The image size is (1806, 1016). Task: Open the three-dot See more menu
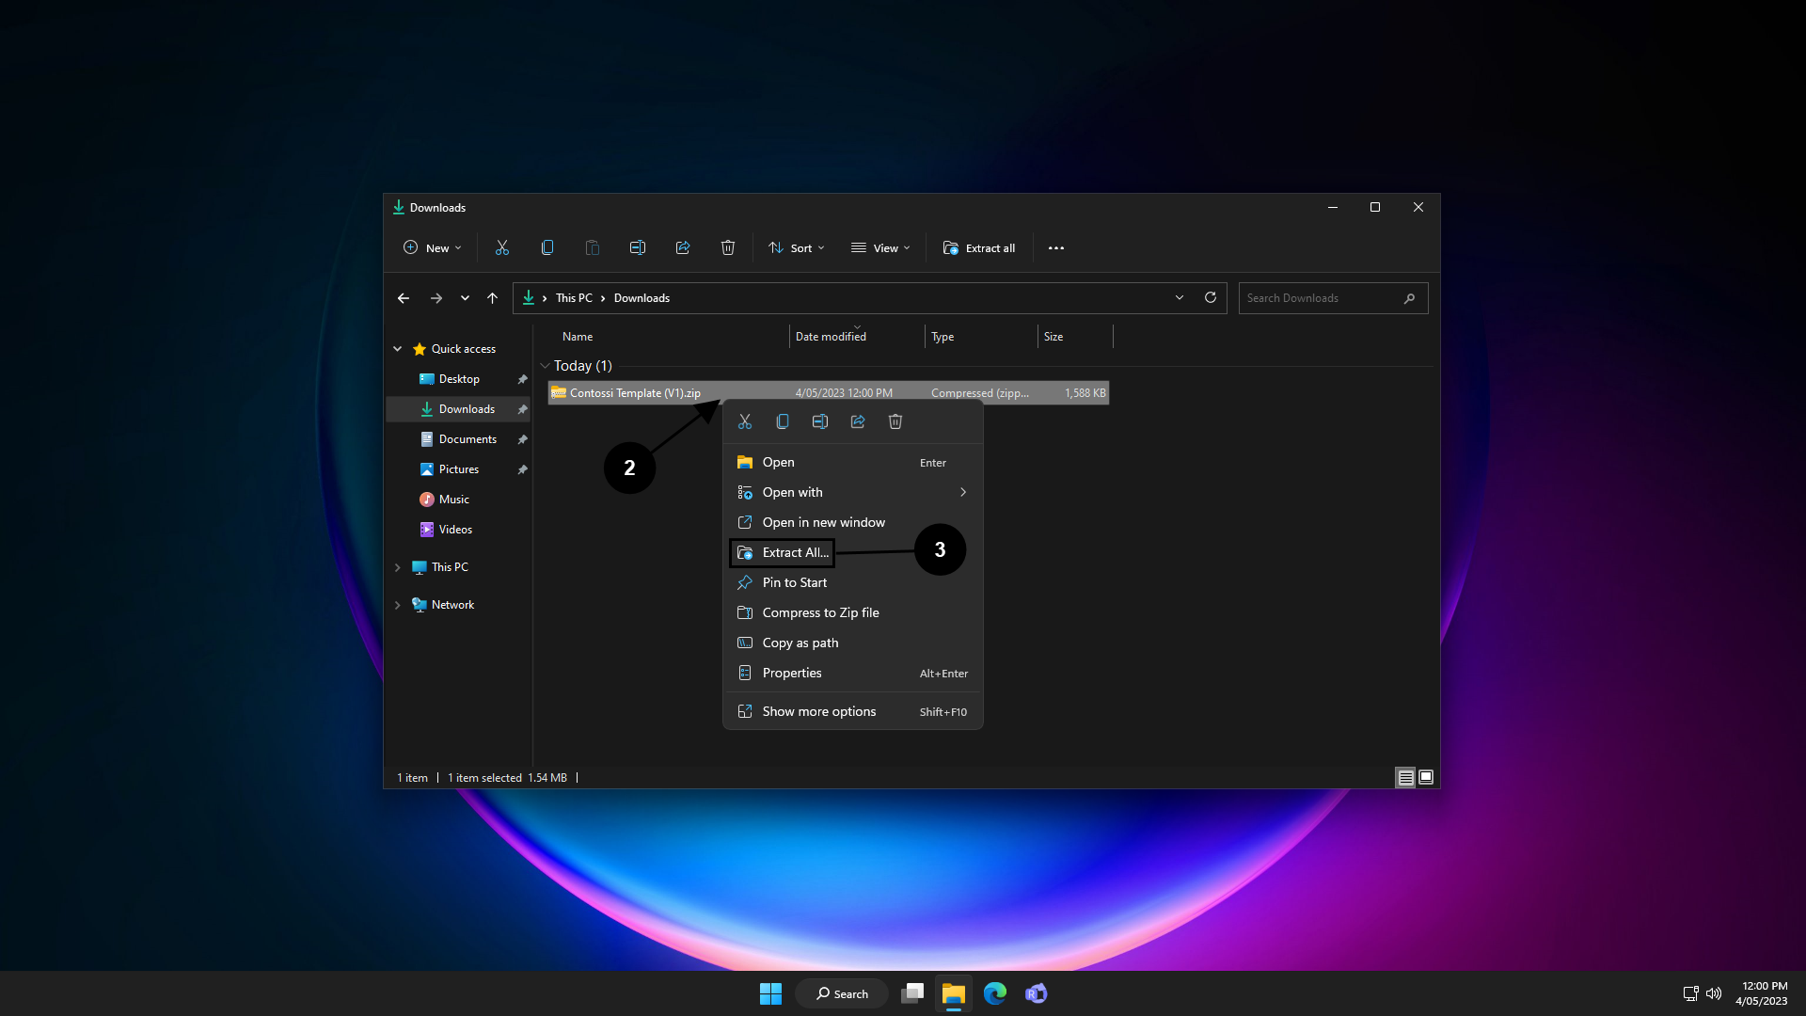[x=1056, y=248]
